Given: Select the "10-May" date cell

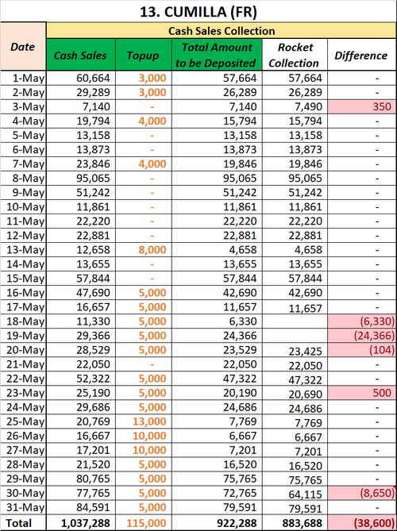Looking at the screenshot, I should point(23,207).
